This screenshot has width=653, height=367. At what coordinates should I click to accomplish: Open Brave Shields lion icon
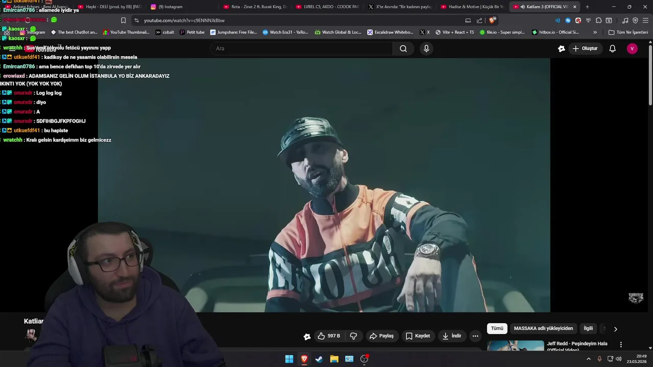coord(492,20)
